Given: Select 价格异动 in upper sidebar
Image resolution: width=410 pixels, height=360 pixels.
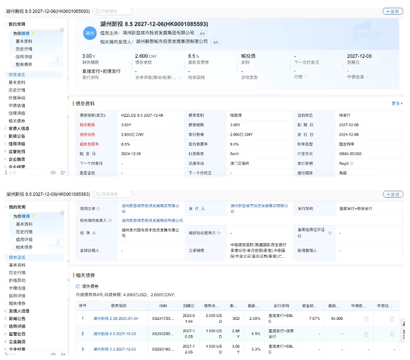Looking at the screenshot, I should point(17,98).
